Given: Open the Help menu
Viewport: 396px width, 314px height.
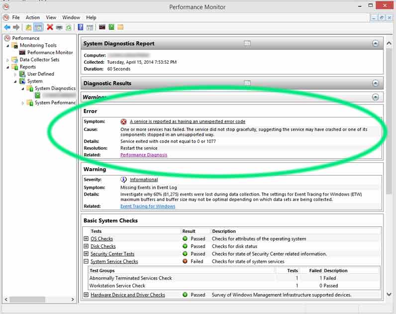Looking at the screenshot, I should click(x=91, y=17).
